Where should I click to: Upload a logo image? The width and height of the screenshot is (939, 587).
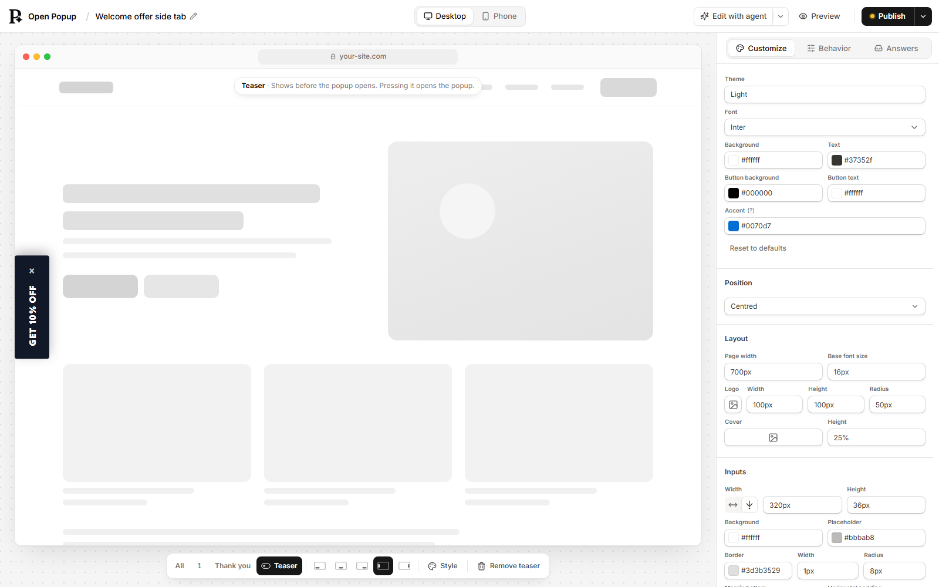click(733, 404)
